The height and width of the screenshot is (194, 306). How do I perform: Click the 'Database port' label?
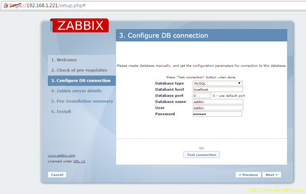click(169, 96)
